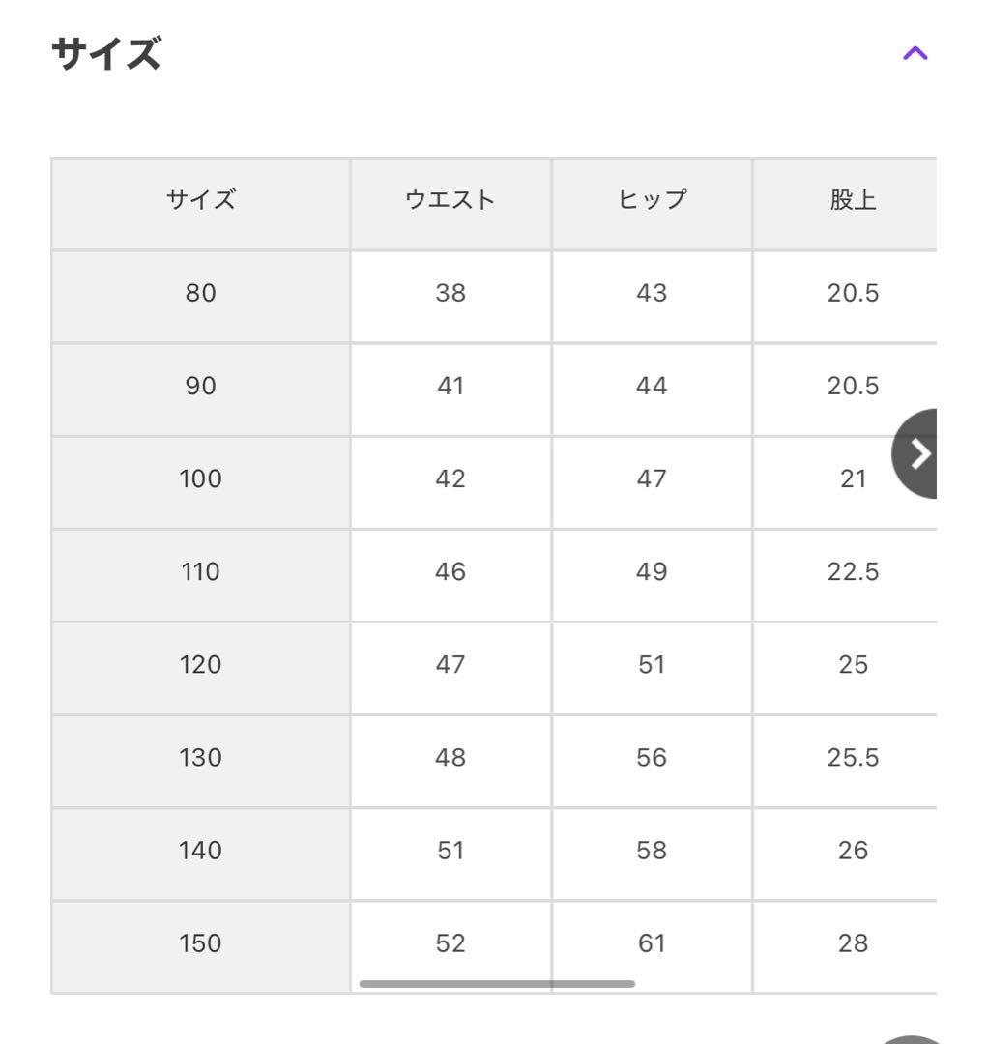Click rise value 22.5 for size 110
The width and height of the screenshot is (988, 1044).
coord(853,571)
